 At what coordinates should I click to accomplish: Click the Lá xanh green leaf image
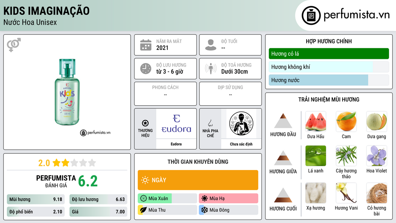[x=316, y=156]
